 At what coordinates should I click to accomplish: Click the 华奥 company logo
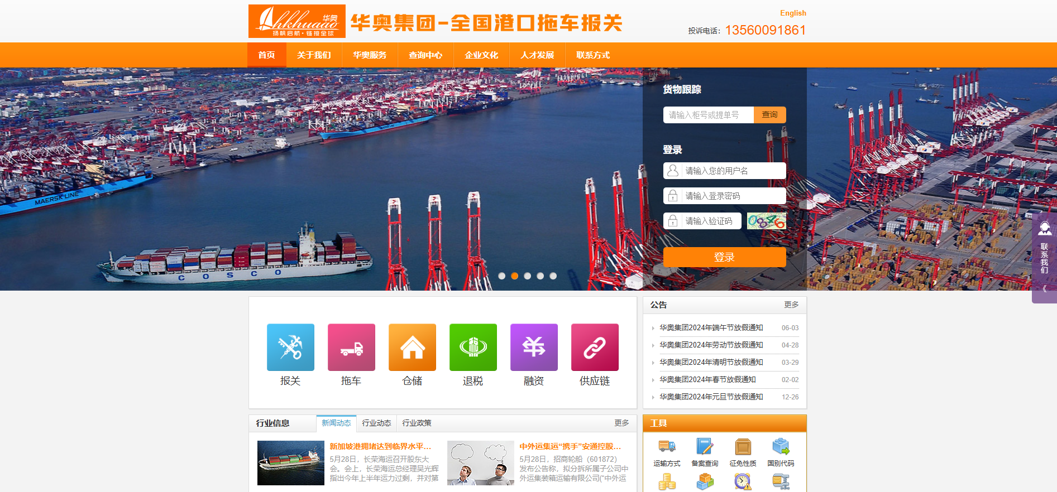coord(297,21)
